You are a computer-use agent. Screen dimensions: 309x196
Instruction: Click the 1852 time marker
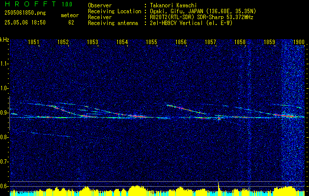point(63,42)
